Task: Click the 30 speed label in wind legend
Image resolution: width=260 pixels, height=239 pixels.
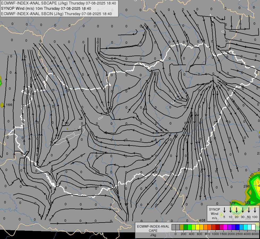Action: (243, 217)
